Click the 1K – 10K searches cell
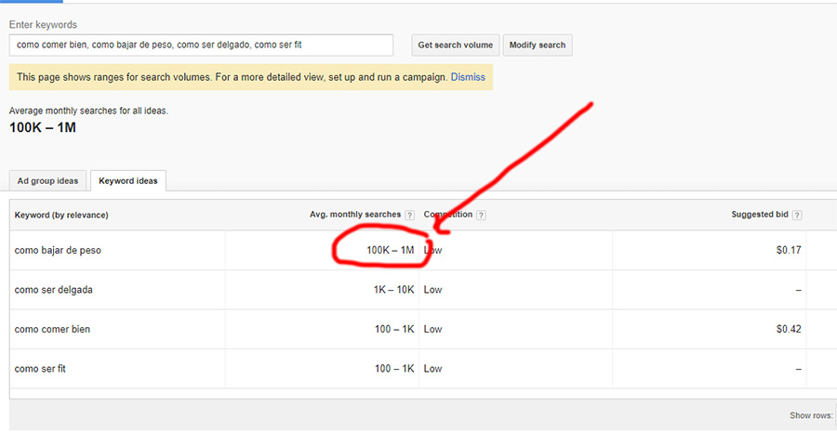 pos(394,290)
